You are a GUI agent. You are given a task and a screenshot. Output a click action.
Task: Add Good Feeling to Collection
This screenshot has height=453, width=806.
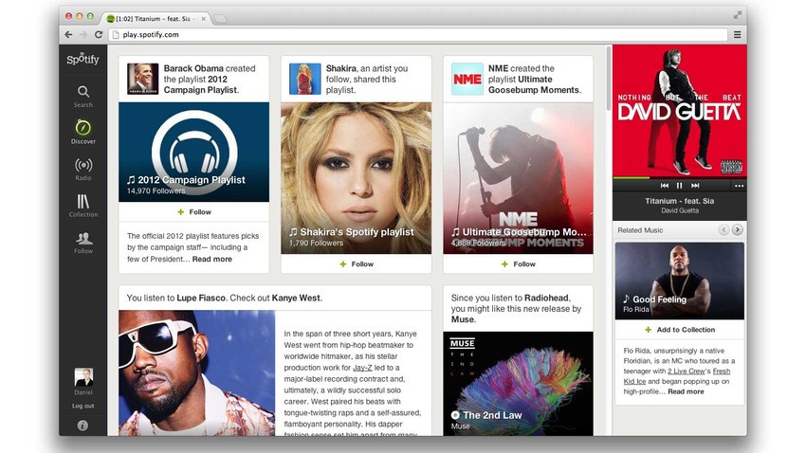tap(680, 330)
